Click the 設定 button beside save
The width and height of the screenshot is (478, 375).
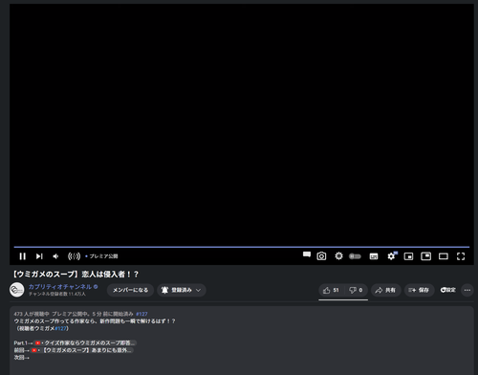click(x=448, y=290)
